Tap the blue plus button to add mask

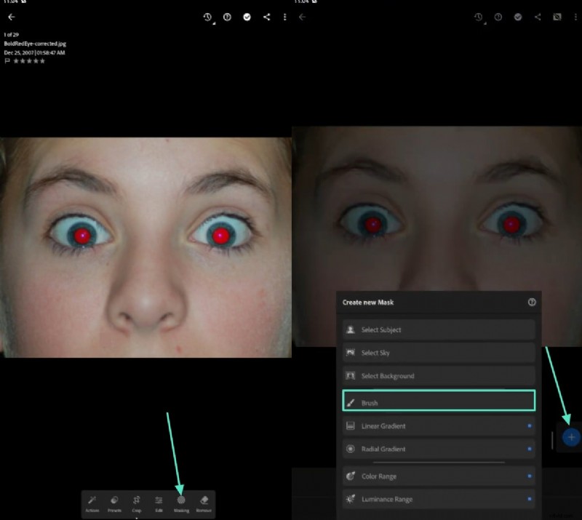[x=572, y=437]
